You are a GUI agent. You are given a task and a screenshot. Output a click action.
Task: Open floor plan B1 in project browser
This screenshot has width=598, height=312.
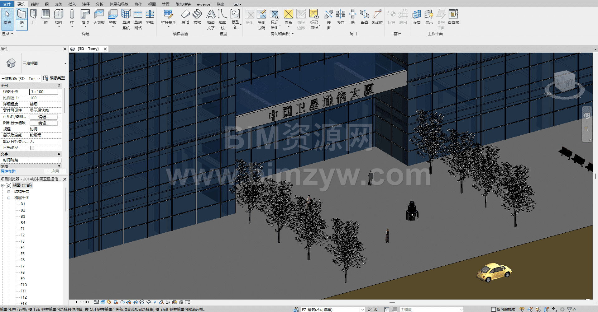tap(23, 204)
